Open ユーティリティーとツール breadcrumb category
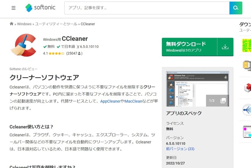This screenshot has height=168, width=251. pos(55,24)
